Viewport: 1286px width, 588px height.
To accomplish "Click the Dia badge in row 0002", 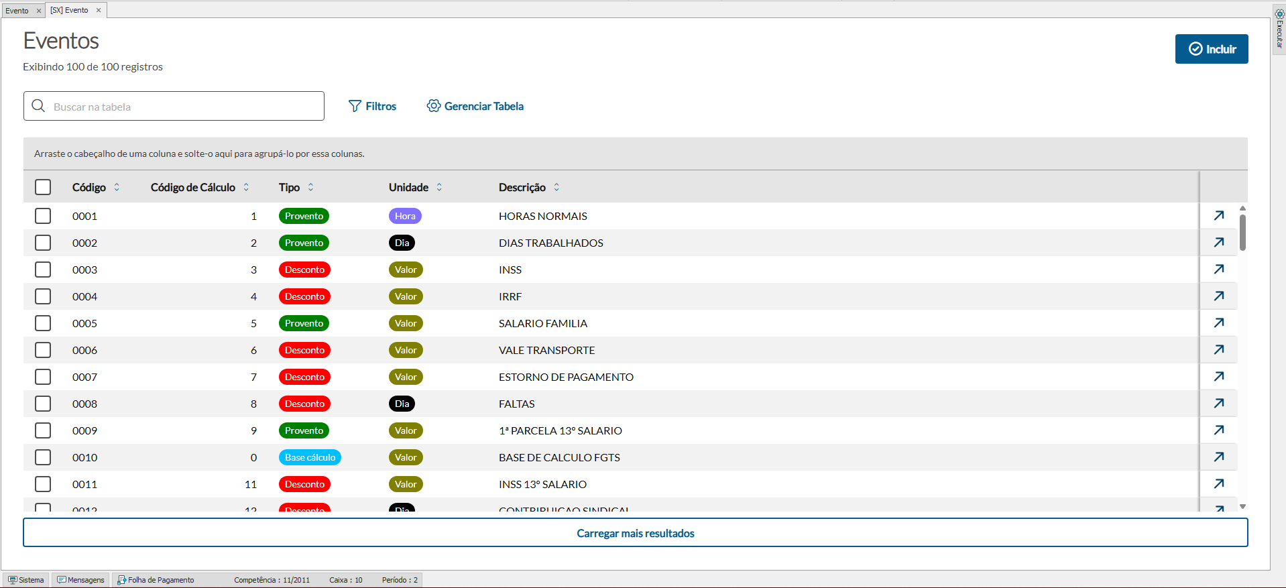I will [x=402, y=243].
